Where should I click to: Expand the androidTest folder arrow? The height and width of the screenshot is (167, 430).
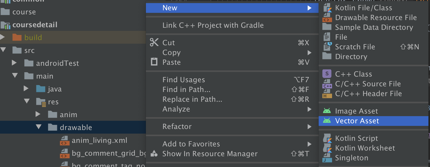[14, 63]
